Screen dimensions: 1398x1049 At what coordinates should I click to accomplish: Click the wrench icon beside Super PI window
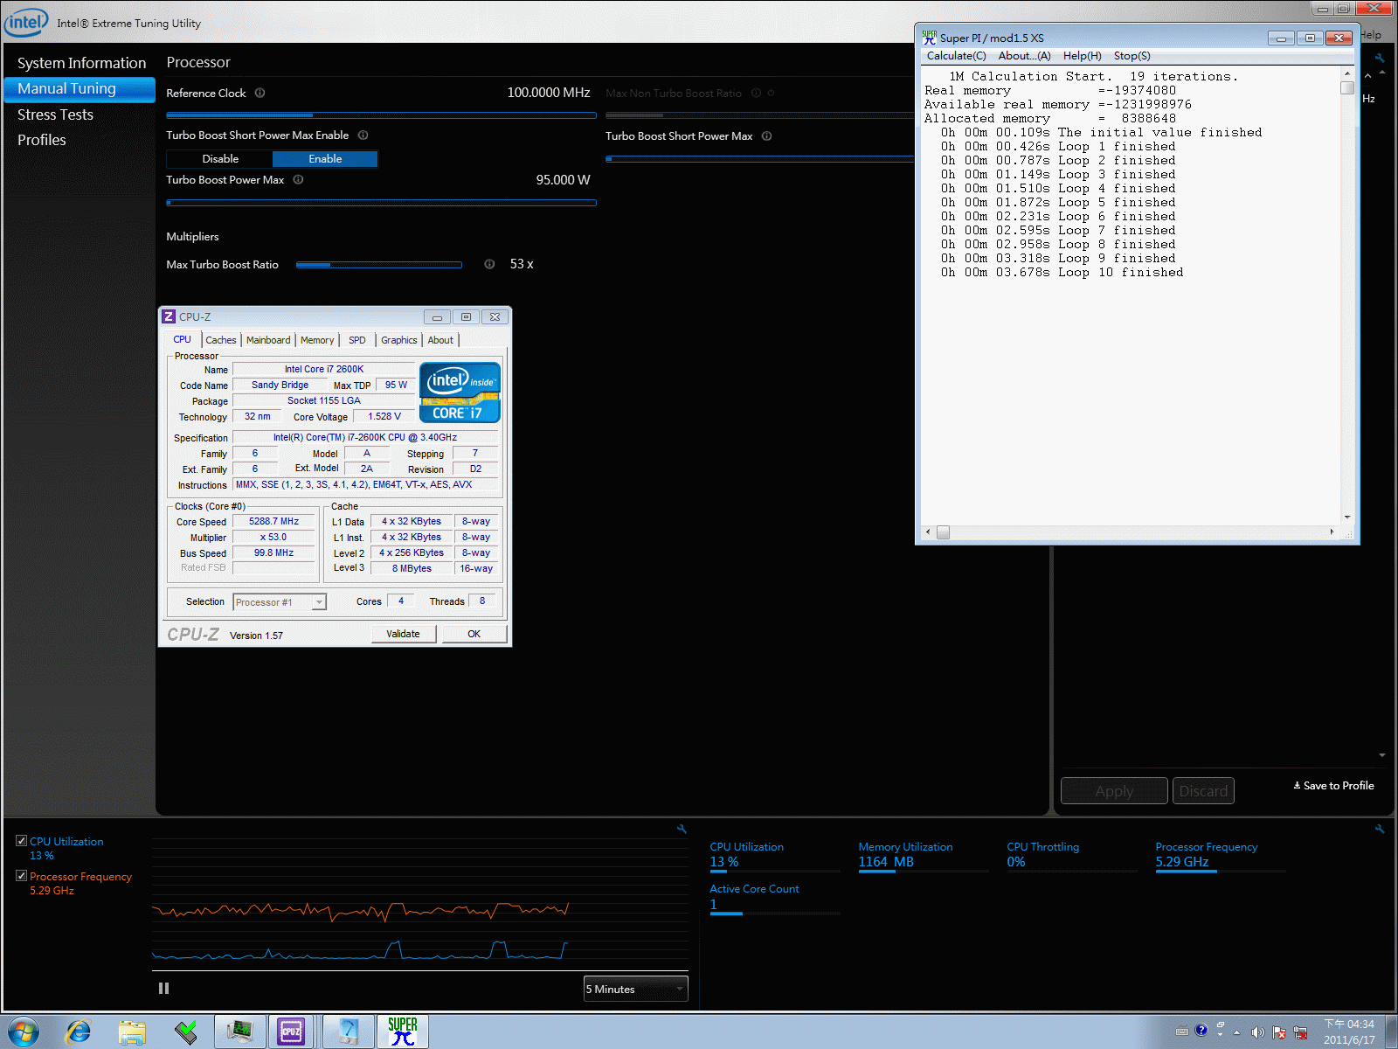[x=1380, y=59]
